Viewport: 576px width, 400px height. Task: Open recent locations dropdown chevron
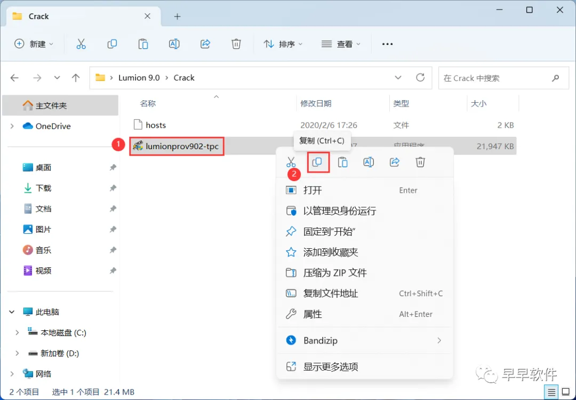(57, 78)
